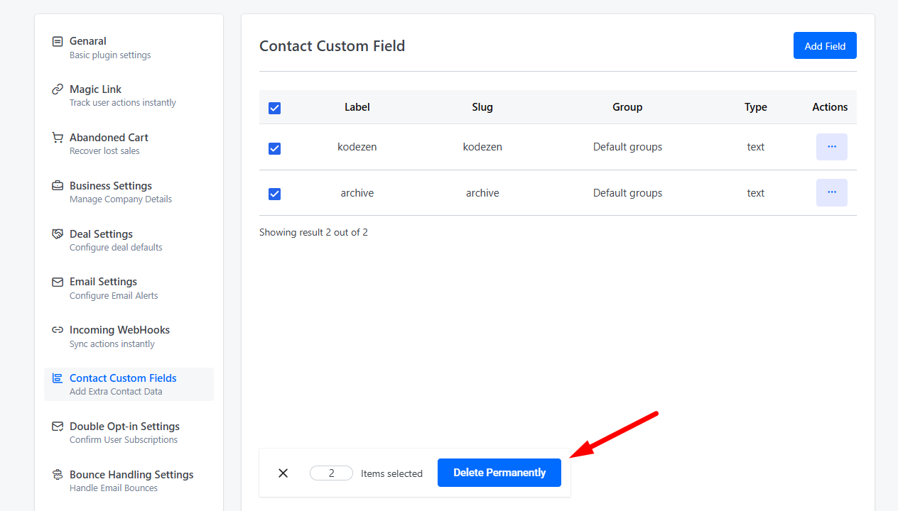This screenshot has width=898, height=511.
Task: Clear selection with the X icon
Action: (x=283, y=473)
